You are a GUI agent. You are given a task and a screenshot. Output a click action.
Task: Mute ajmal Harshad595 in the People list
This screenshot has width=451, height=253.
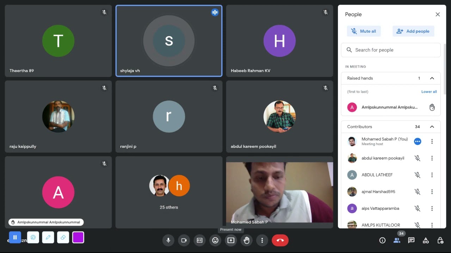tap(418, 192)
